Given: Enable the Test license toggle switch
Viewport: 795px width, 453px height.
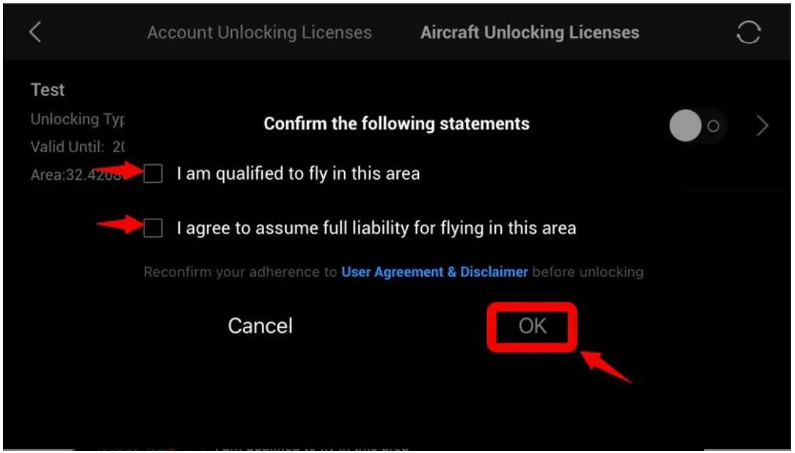Looking at the screenshot, I should pos(697,125).
